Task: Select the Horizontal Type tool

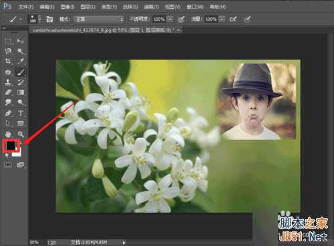Action: point(21,113)
